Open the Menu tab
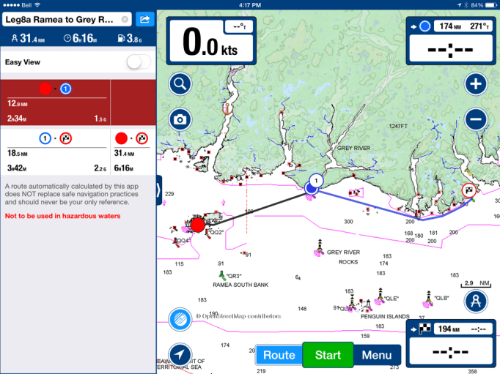 [377, 356]
